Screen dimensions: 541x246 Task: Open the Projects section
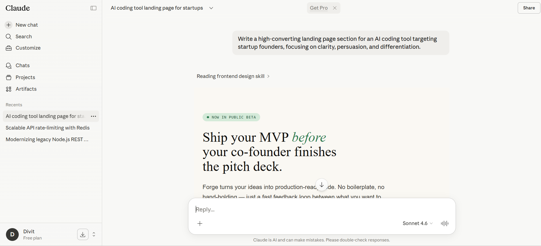pyautogui.click(x=25, y=77)
